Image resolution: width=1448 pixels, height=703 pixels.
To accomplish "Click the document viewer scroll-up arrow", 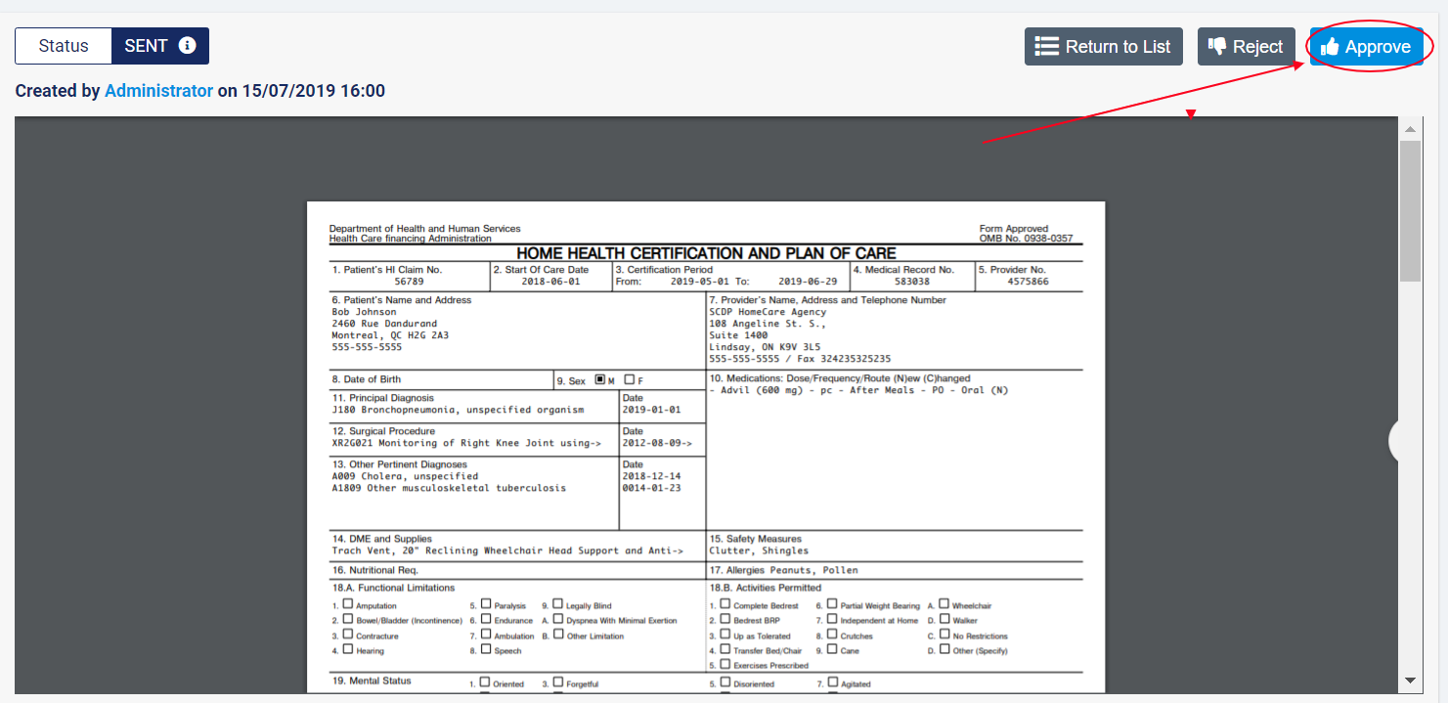I will point(1410,128).
